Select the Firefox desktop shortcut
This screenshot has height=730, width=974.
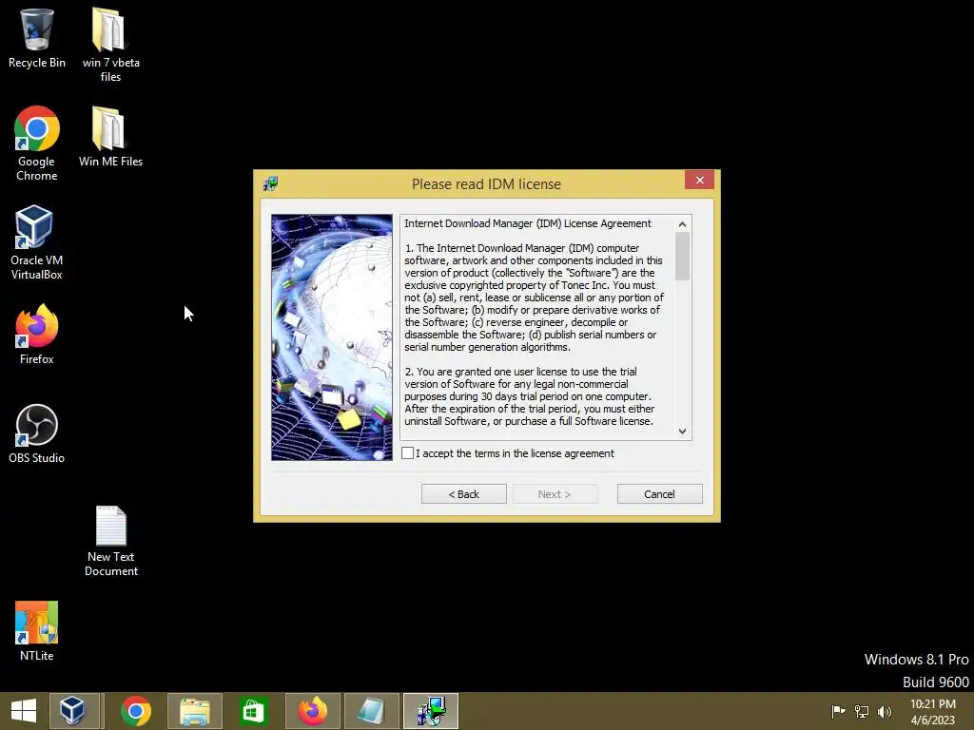click(37, 335)
